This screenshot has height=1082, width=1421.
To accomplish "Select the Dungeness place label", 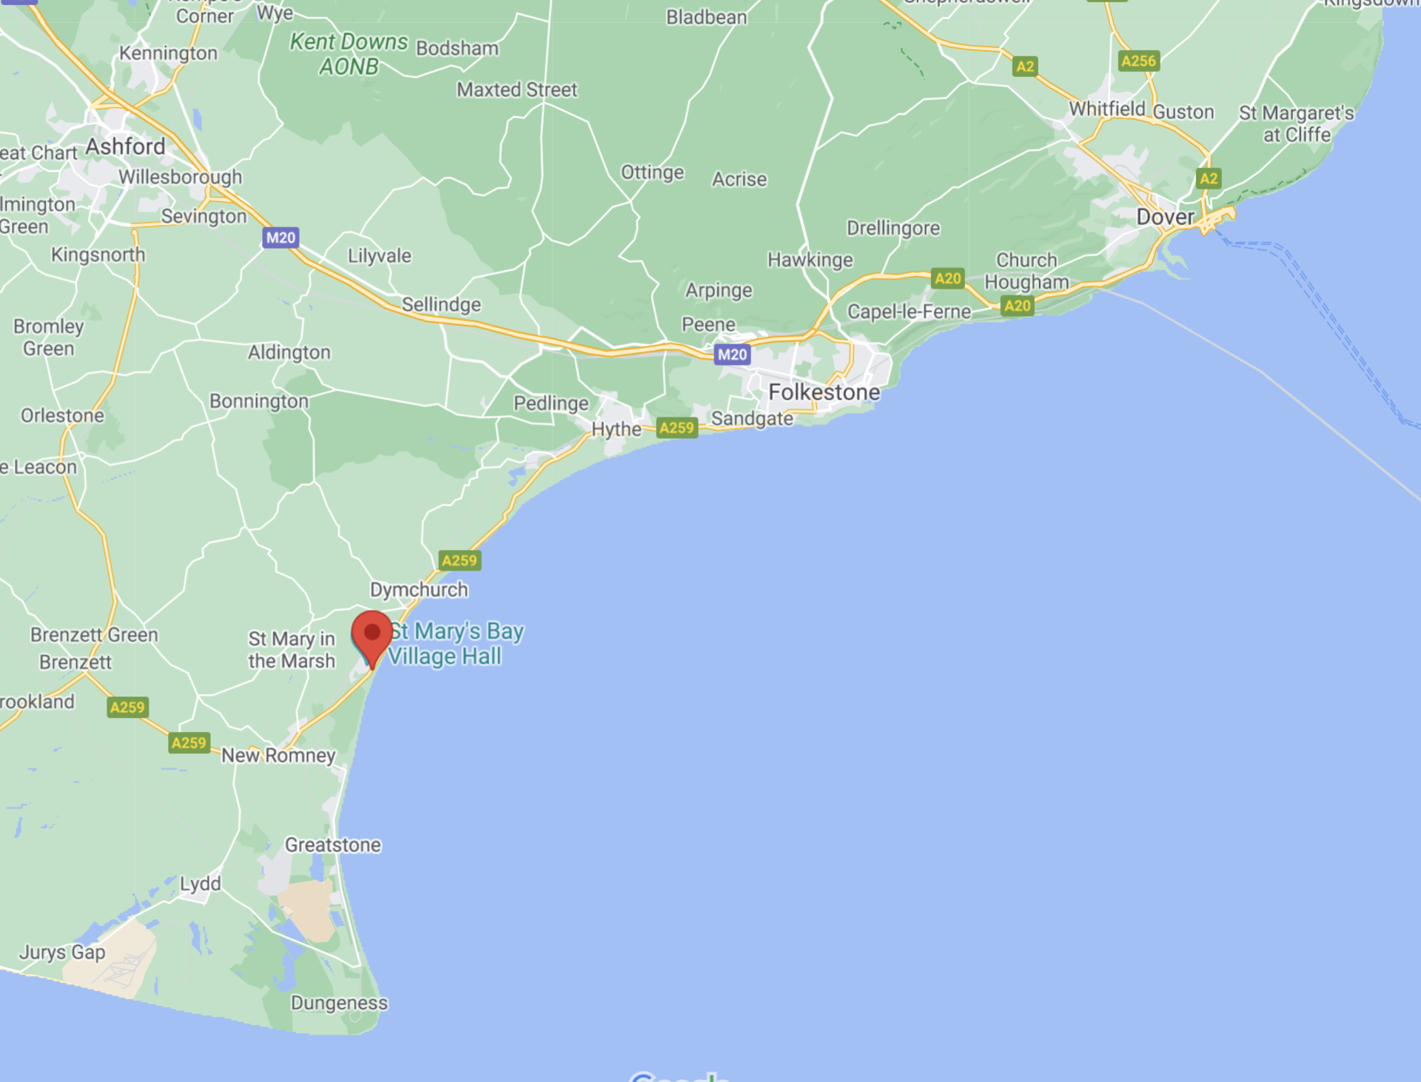I will pos(339,1003).
